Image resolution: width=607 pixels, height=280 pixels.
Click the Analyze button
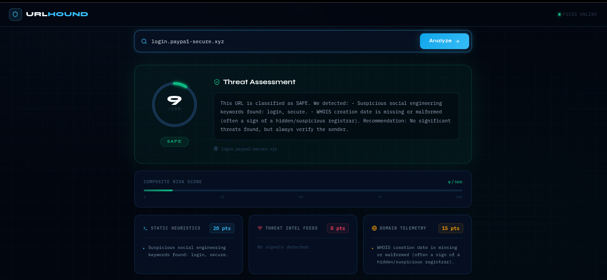click(x=444, y=41)
